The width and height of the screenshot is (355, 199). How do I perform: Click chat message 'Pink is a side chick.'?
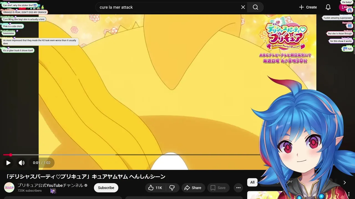coord(13,27)
